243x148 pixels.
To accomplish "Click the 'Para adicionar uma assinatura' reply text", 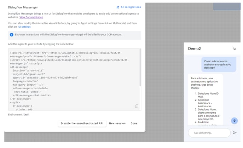I will pyautogui.click(x=204, y=83).
